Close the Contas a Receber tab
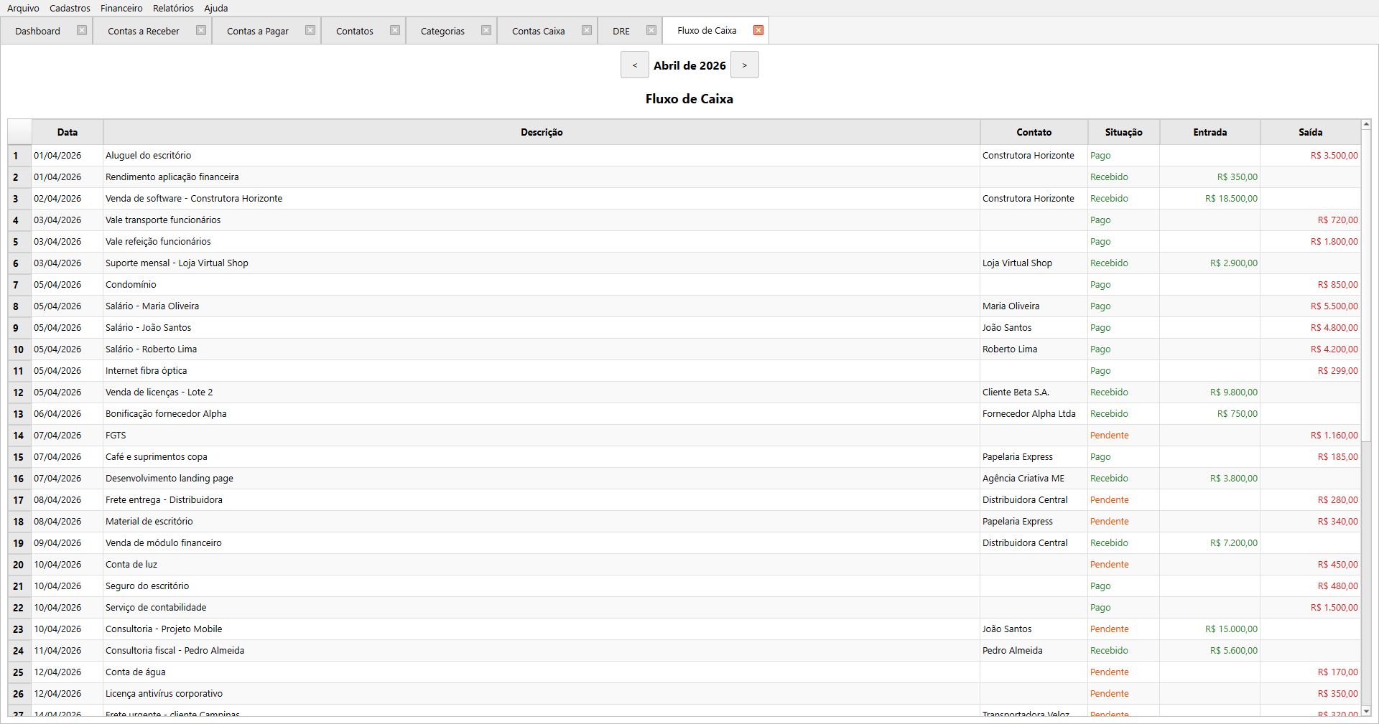The image size is (1379, 724). point(201,30)
